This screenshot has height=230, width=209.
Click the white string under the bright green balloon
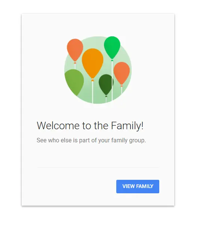tap(112, 81)
